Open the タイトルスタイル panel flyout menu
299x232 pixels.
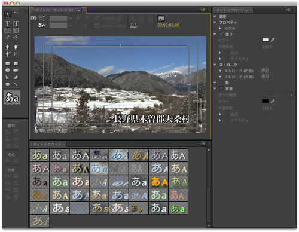[203, 144]
